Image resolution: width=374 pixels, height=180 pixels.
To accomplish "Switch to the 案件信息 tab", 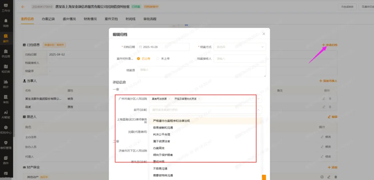I will [27, 19].
